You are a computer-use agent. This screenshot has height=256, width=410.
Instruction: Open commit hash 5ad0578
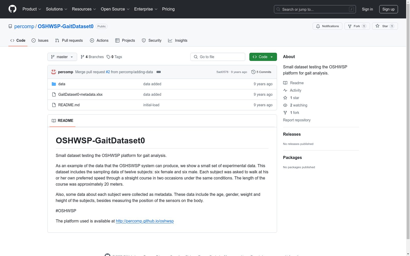click(x=222, y=72)
